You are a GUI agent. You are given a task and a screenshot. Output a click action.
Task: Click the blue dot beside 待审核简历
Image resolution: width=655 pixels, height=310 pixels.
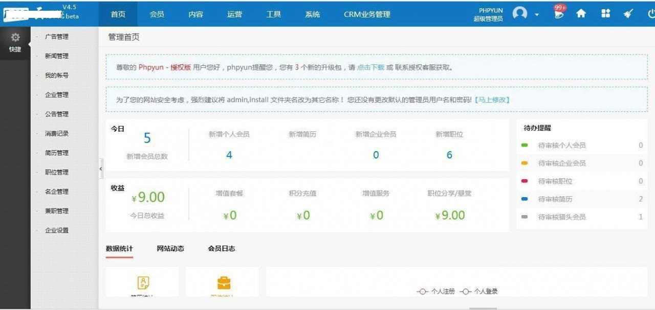(525, 199)
